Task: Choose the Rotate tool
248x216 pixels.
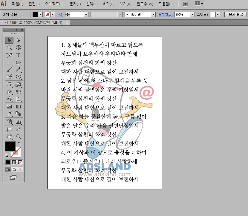Action: click(x=9, y=85)
